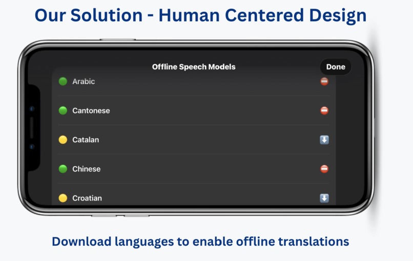Tap the Done button
This screenshot has width=413, height=261.
(x=336, y=67)
